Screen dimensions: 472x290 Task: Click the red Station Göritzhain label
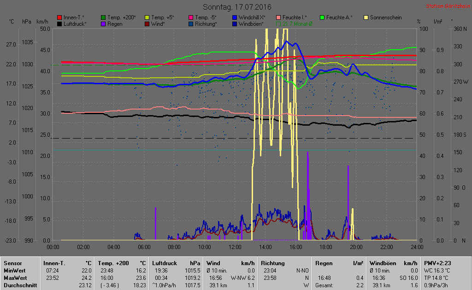click(448, 6)
